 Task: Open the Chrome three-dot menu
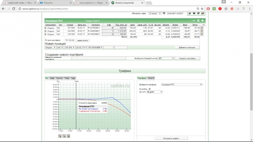coord(250,9)
